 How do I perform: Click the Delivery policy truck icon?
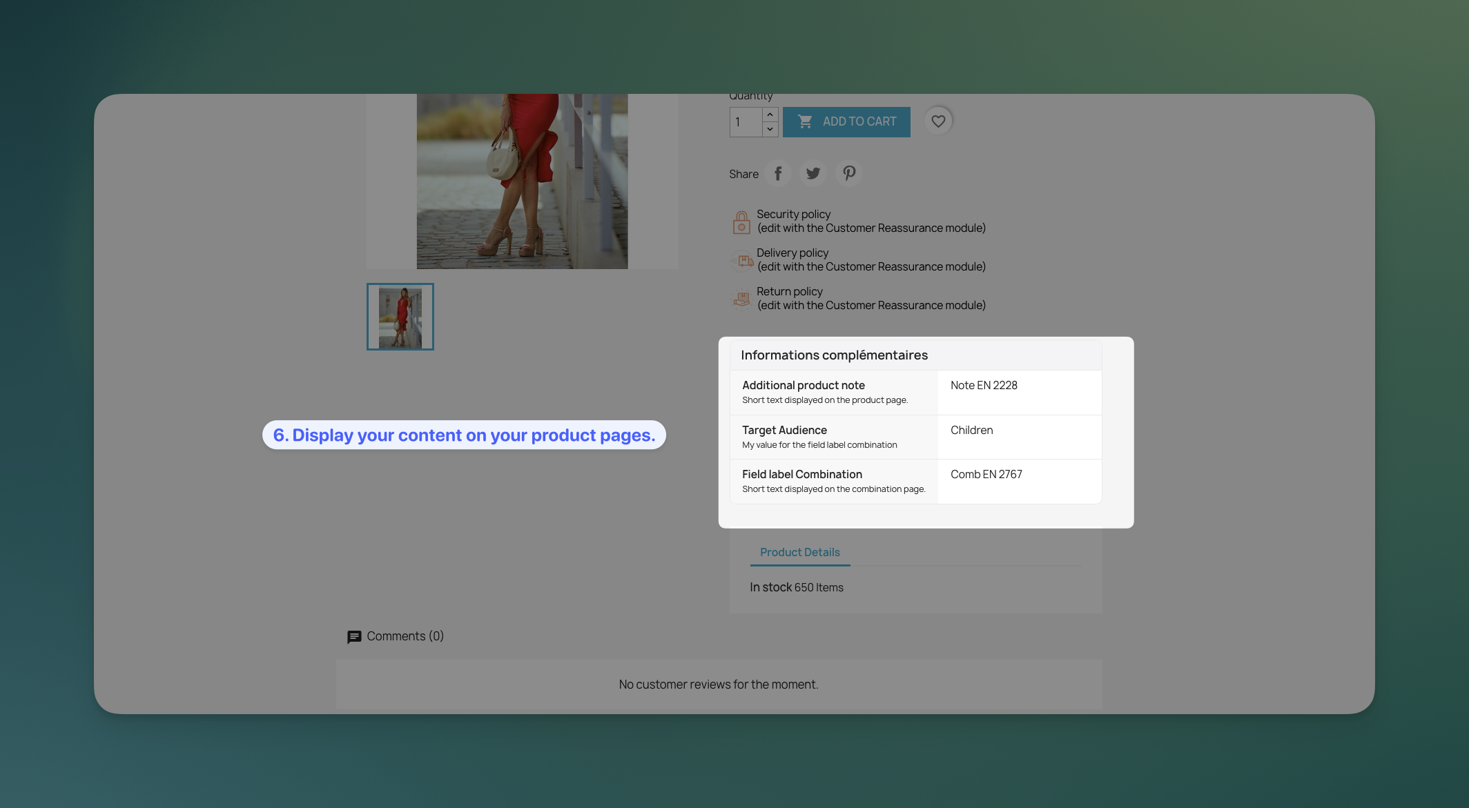point(743,260)
